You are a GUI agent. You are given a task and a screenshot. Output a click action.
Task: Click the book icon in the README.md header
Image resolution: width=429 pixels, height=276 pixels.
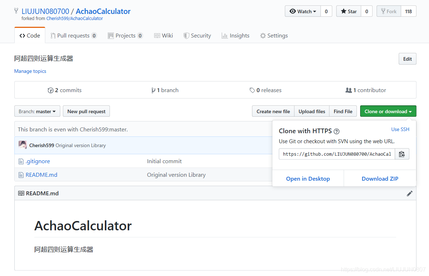[21, 193]
